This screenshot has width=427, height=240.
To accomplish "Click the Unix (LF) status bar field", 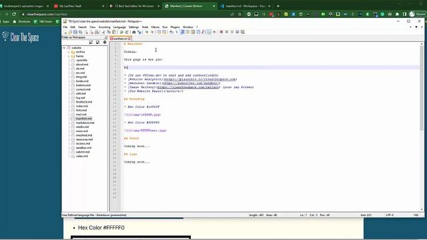I will [x=366, y=215].
